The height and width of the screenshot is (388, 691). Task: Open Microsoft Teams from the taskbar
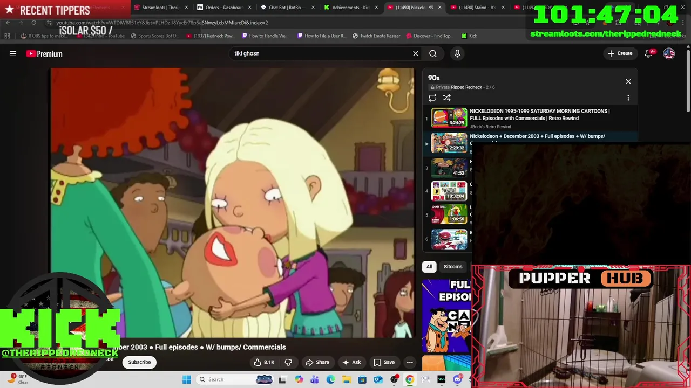tap(315, 379)
